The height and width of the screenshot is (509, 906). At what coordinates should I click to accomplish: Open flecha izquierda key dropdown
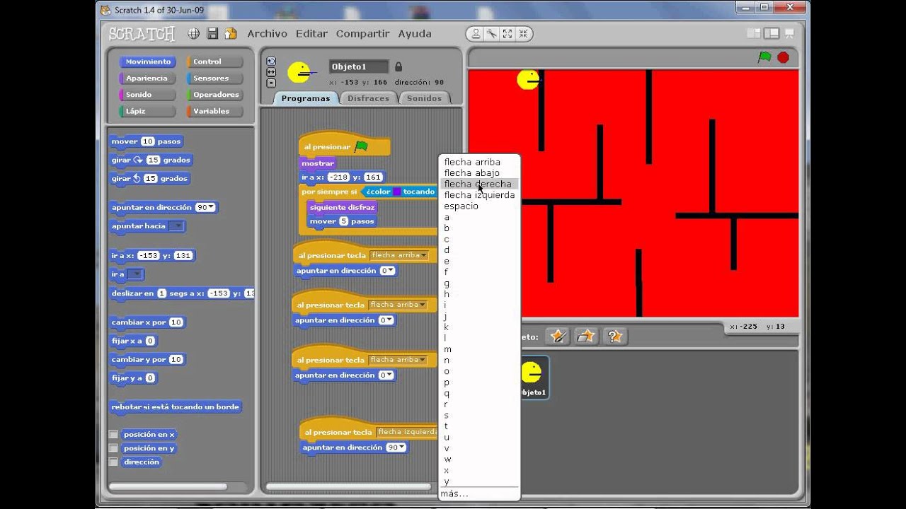point(407,432)
